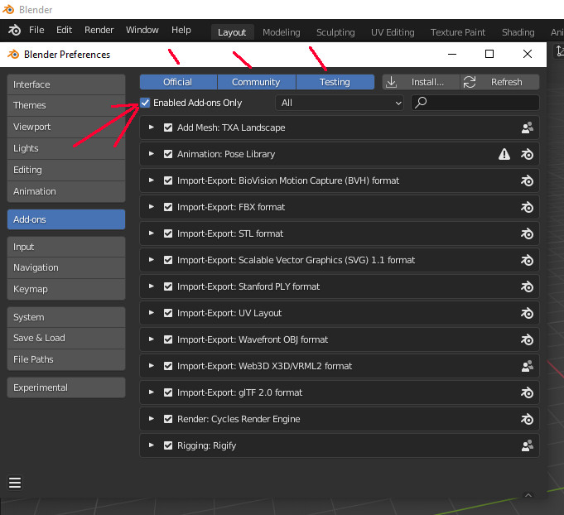Screen dimensions: 564x515
Task: Click Blender logo icon on FBX format row
Action: tap(528, 208)
